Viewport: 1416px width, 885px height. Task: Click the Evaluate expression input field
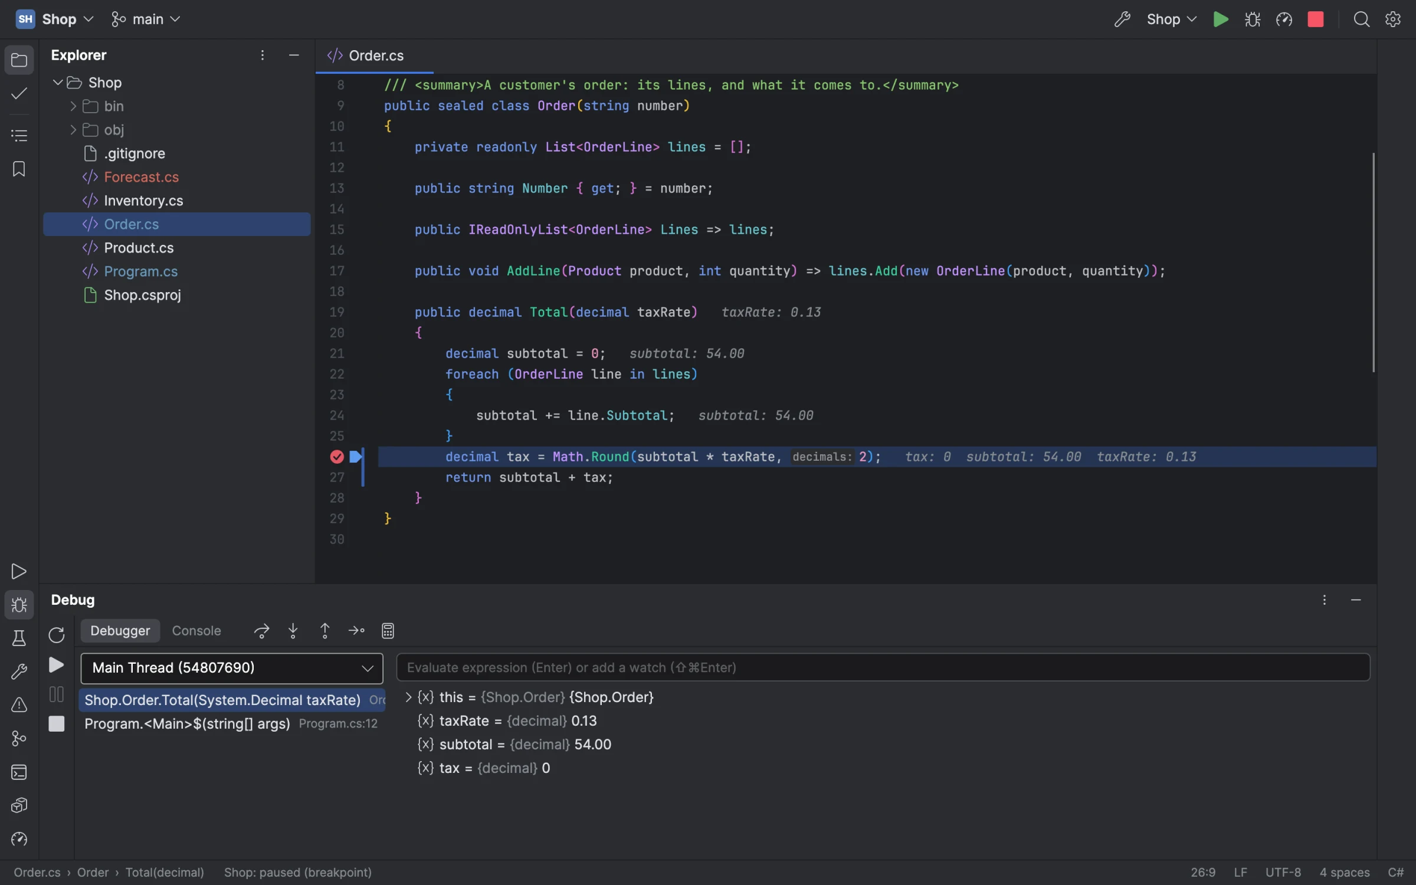click(x=883, y=668)
